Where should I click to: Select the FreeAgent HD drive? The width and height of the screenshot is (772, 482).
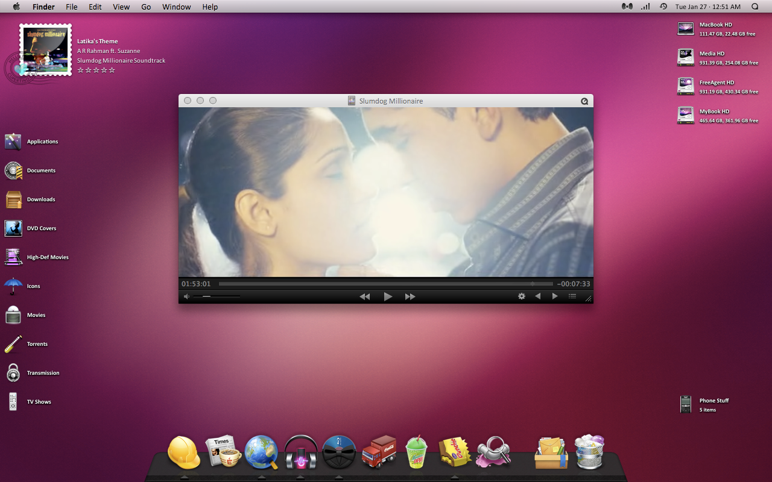[686, 87]
